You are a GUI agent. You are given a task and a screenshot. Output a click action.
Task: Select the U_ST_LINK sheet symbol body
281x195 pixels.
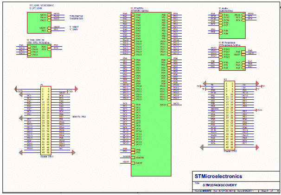click(39, 23)
